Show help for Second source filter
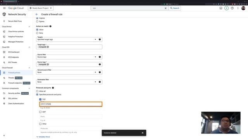 point(100,72)
